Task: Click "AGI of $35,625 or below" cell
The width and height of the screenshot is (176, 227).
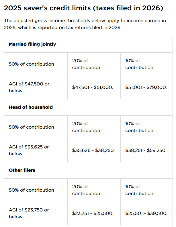Action: coord(29,150)
